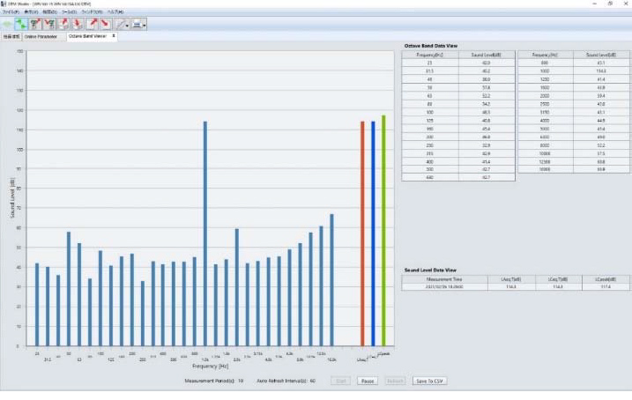Close the Octave Band Viewer tab

point(115,36)
